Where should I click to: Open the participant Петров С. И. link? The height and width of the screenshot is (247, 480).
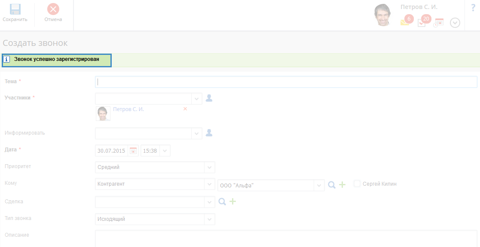[x=128, y=109]
